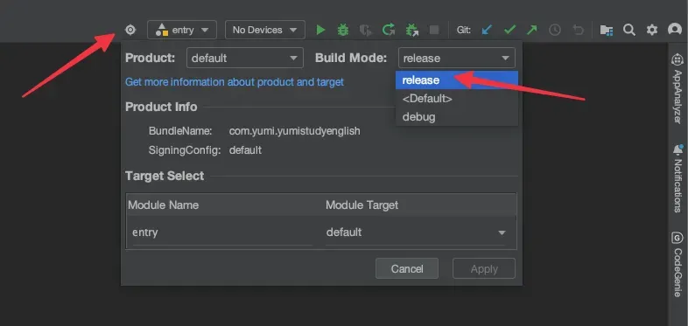Click the Module Target column header
The height and width of the screenshot is (326, 688).
(362, 205)
